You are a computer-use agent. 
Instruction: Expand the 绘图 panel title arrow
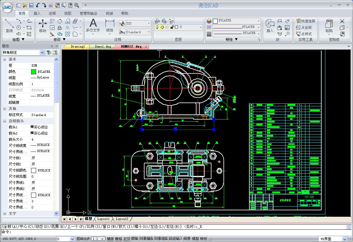(x=23, y=39)
